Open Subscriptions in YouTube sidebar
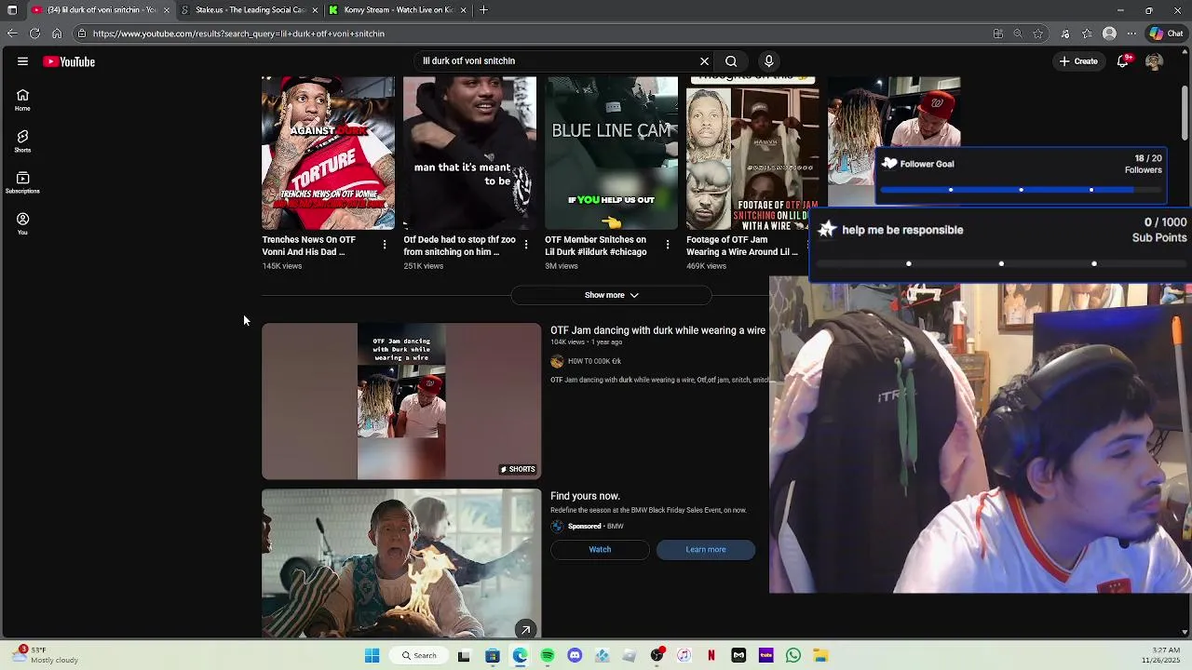The height and width of the screenshot is (670, 1192). [x=22, y=182]
